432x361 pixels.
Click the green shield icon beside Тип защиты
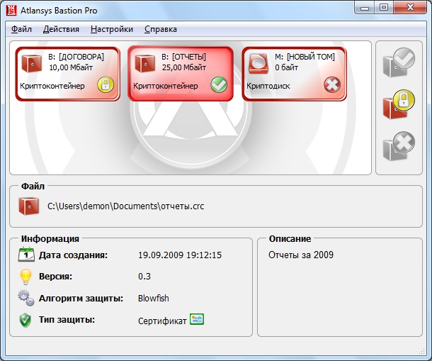click(25, 320)
